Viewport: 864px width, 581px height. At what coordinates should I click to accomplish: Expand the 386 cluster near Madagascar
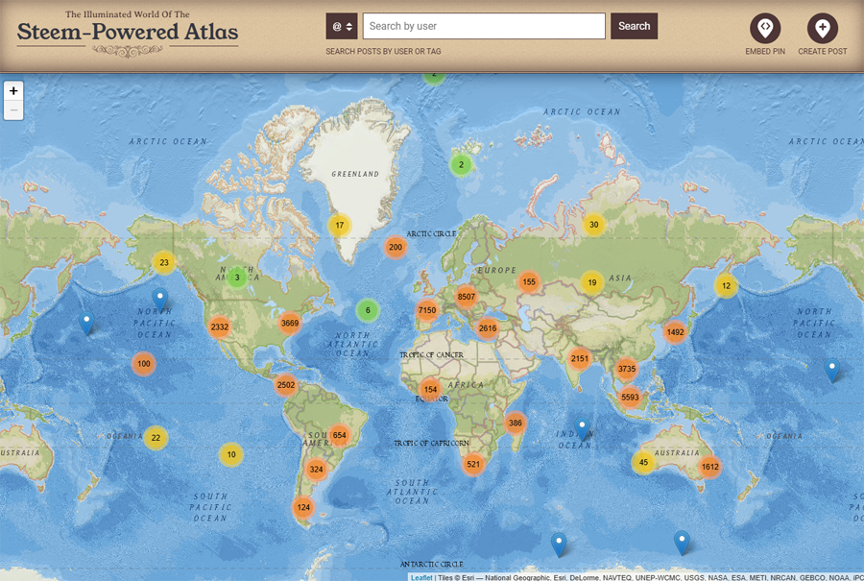(x=516, y=424)
